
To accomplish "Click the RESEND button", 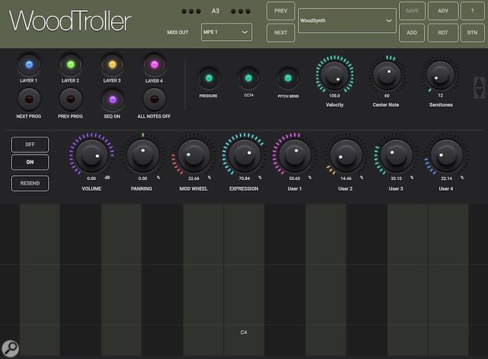I will tap(30, 183).
